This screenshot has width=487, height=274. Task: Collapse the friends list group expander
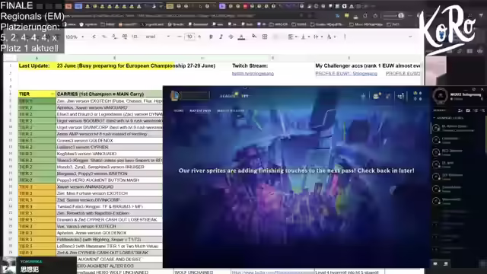(x=434, y=118)
